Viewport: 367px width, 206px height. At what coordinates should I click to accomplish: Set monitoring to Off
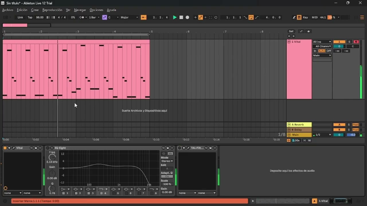[x=329, y=51]
